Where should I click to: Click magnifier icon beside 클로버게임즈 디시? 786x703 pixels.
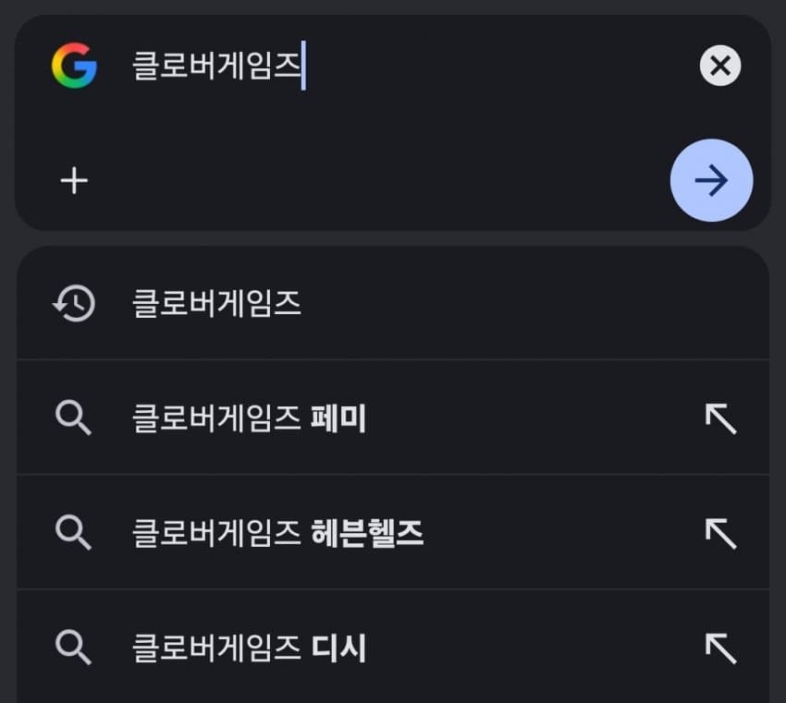click(74, 648)
